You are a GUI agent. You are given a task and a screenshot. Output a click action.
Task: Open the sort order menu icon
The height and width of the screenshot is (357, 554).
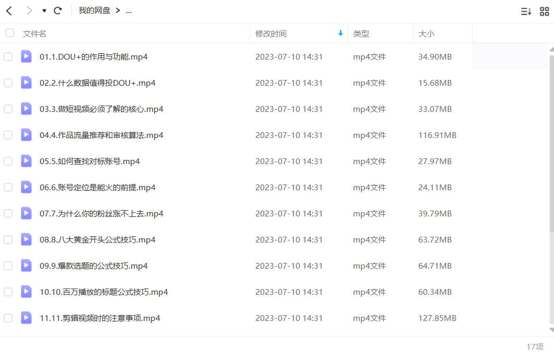526,11
